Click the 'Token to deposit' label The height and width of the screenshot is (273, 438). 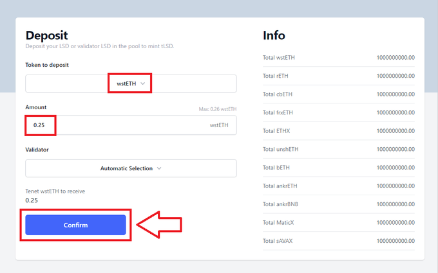click(47, 65)
